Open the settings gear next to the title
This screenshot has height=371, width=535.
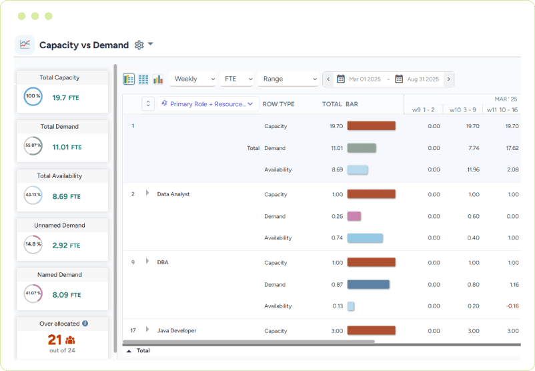click(139, 45)
